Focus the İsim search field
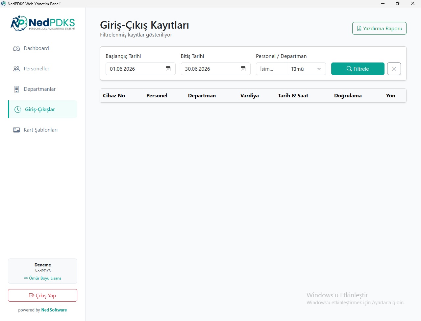This screenshot has width=421, height=321. tap(271, 69)
